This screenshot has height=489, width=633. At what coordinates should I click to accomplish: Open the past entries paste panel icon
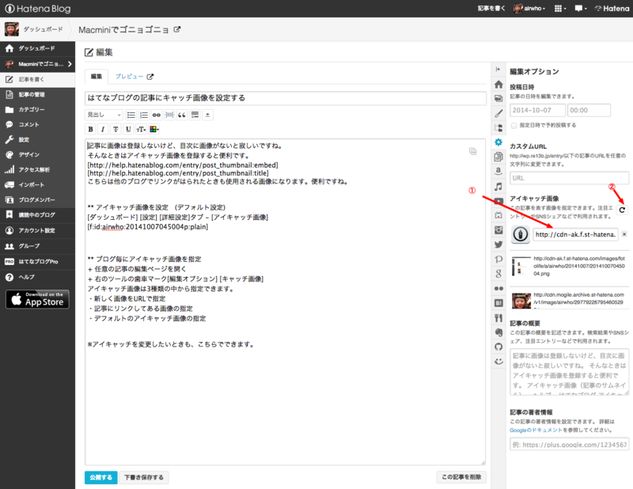coord(498,157)
